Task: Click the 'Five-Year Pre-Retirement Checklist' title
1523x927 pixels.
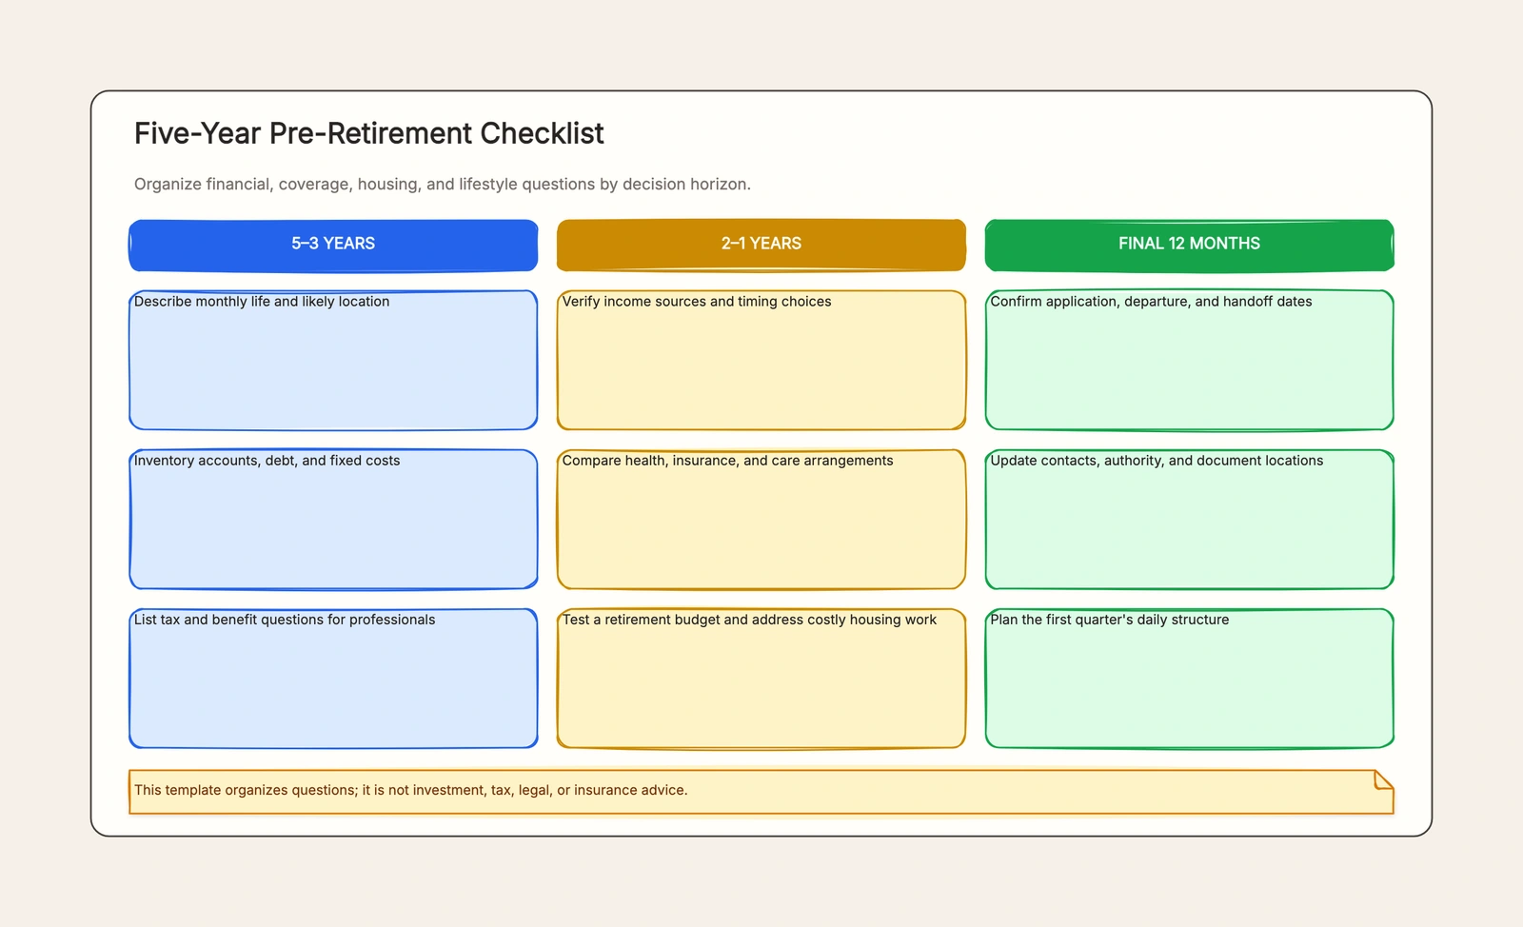Action: tap(368, 133)
